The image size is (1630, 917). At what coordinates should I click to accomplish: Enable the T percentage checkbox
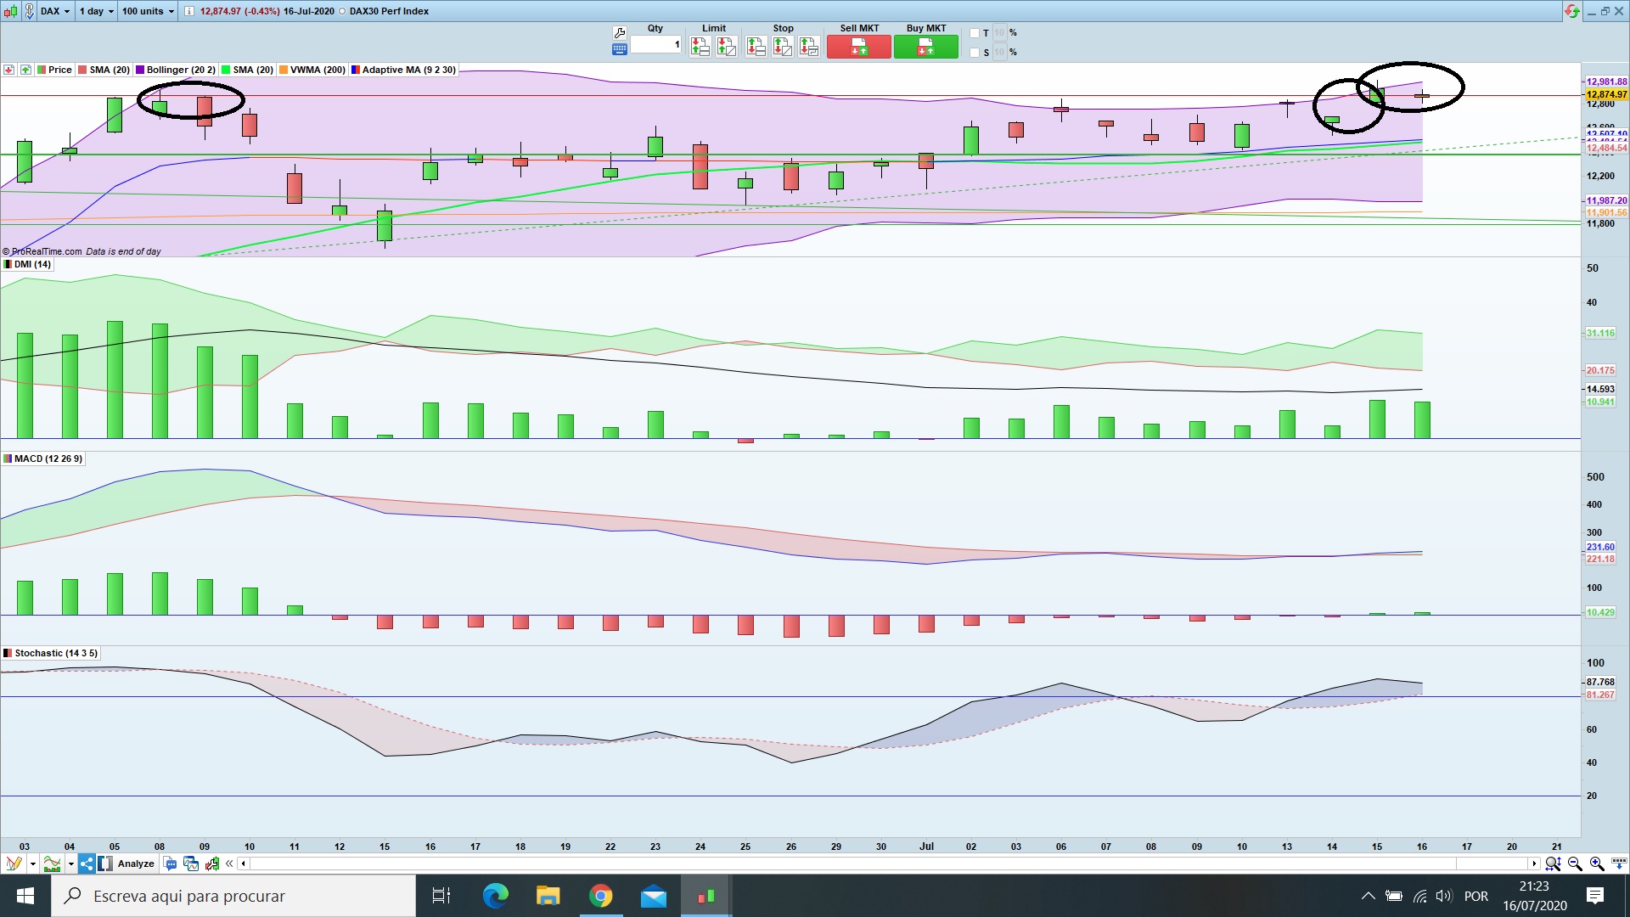click(x=975, y=33)
